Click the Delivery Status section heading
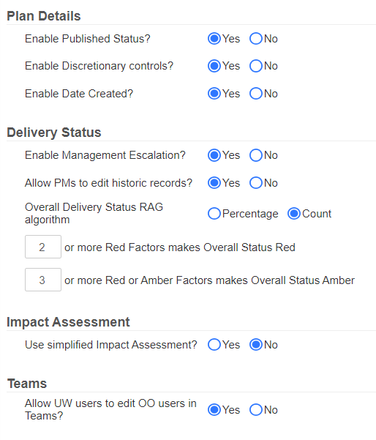Viewport: 376px width, 440px height. (54, 133)
